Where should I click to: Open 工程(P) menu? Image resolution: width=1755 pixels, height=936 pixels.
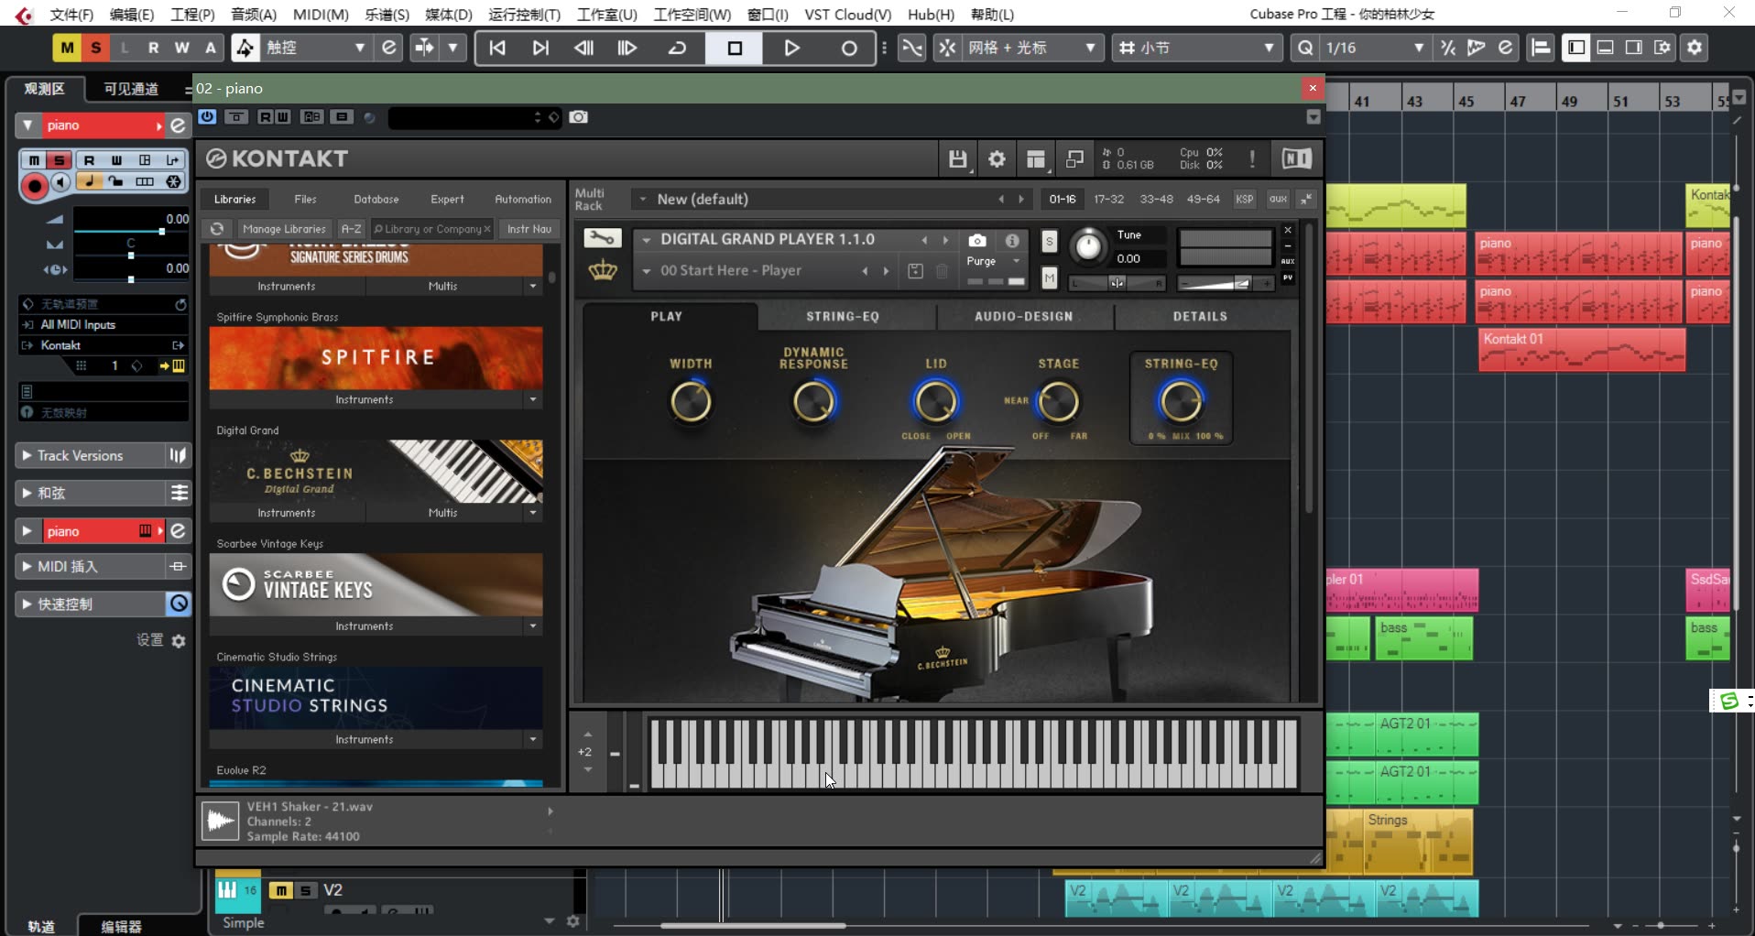click(192, 15)
